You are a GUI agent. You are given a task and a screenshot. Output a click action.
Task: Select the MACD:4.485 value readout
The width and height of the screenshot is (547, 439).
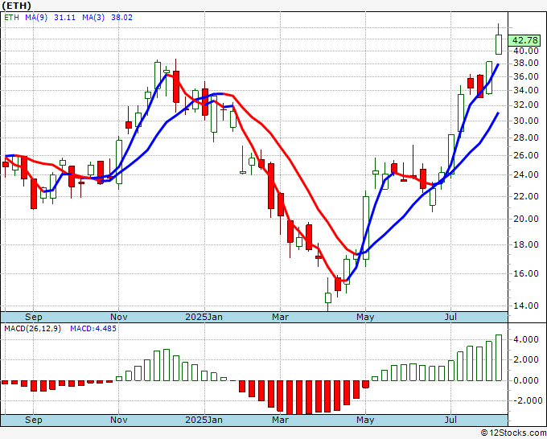(93, 329)
